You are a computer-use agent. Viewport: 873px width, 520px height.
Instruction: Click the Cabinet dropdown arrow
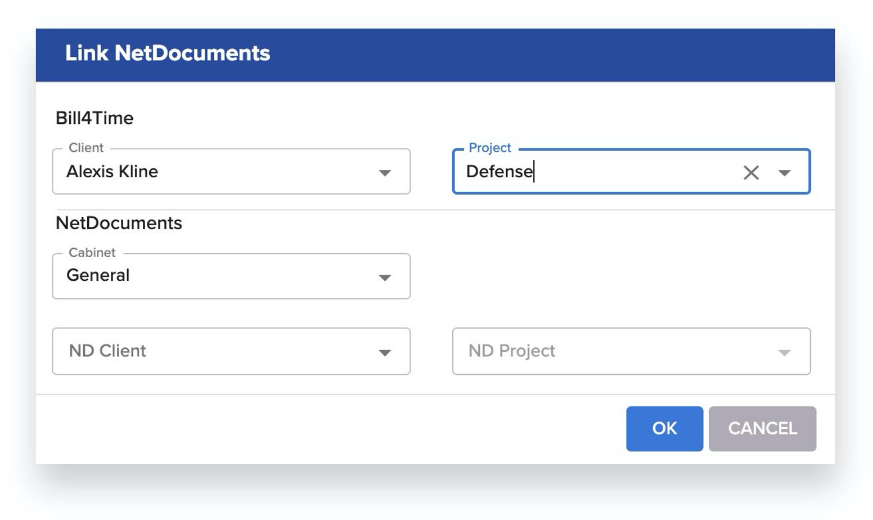click(385, 277)
